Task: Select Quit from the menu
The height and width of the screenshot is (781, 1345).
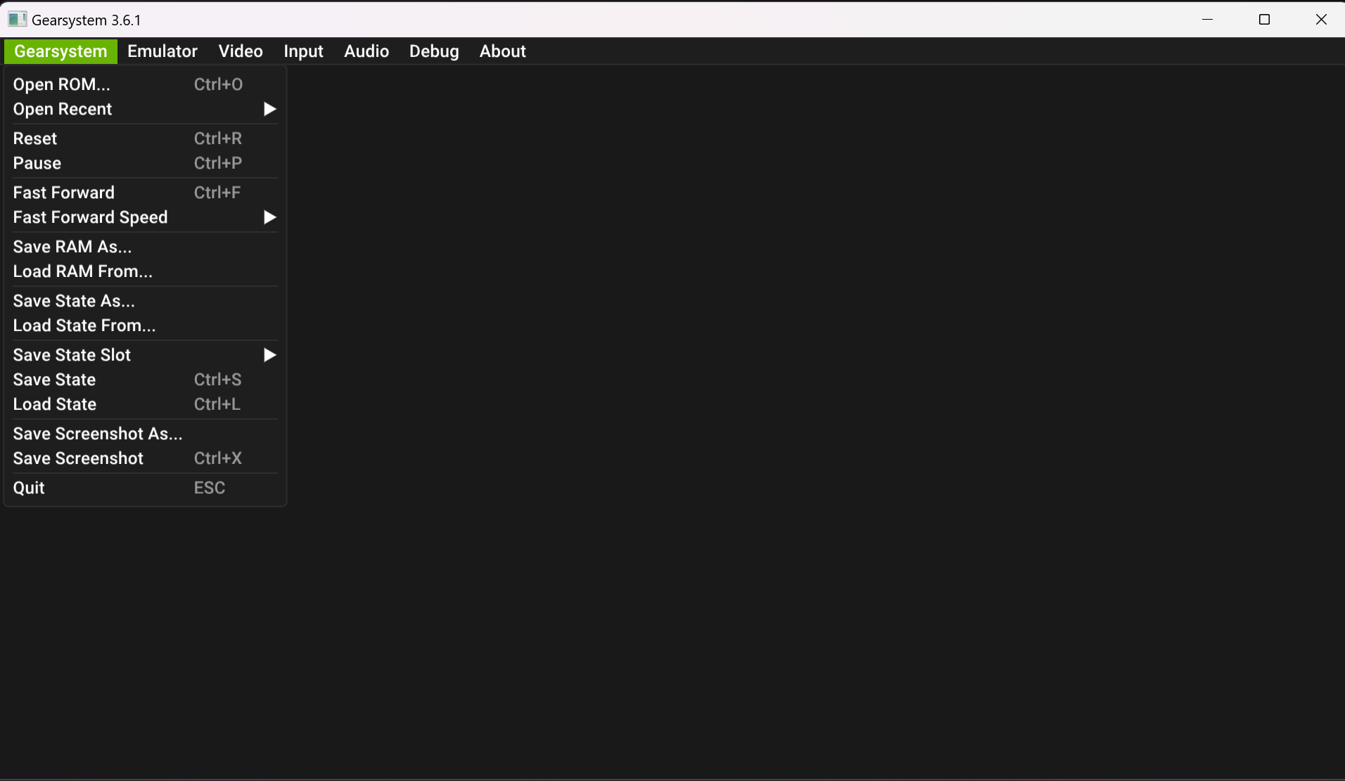Action: (145, 488)
